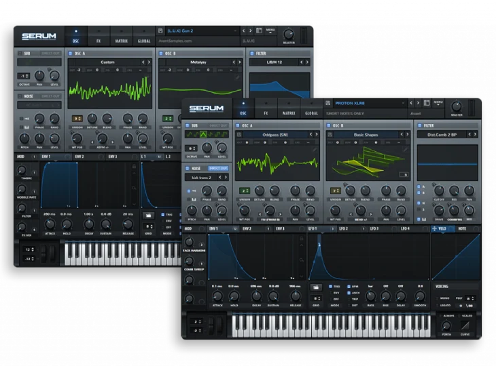Click LFO folder icon in back window

[x=148, y=216]
